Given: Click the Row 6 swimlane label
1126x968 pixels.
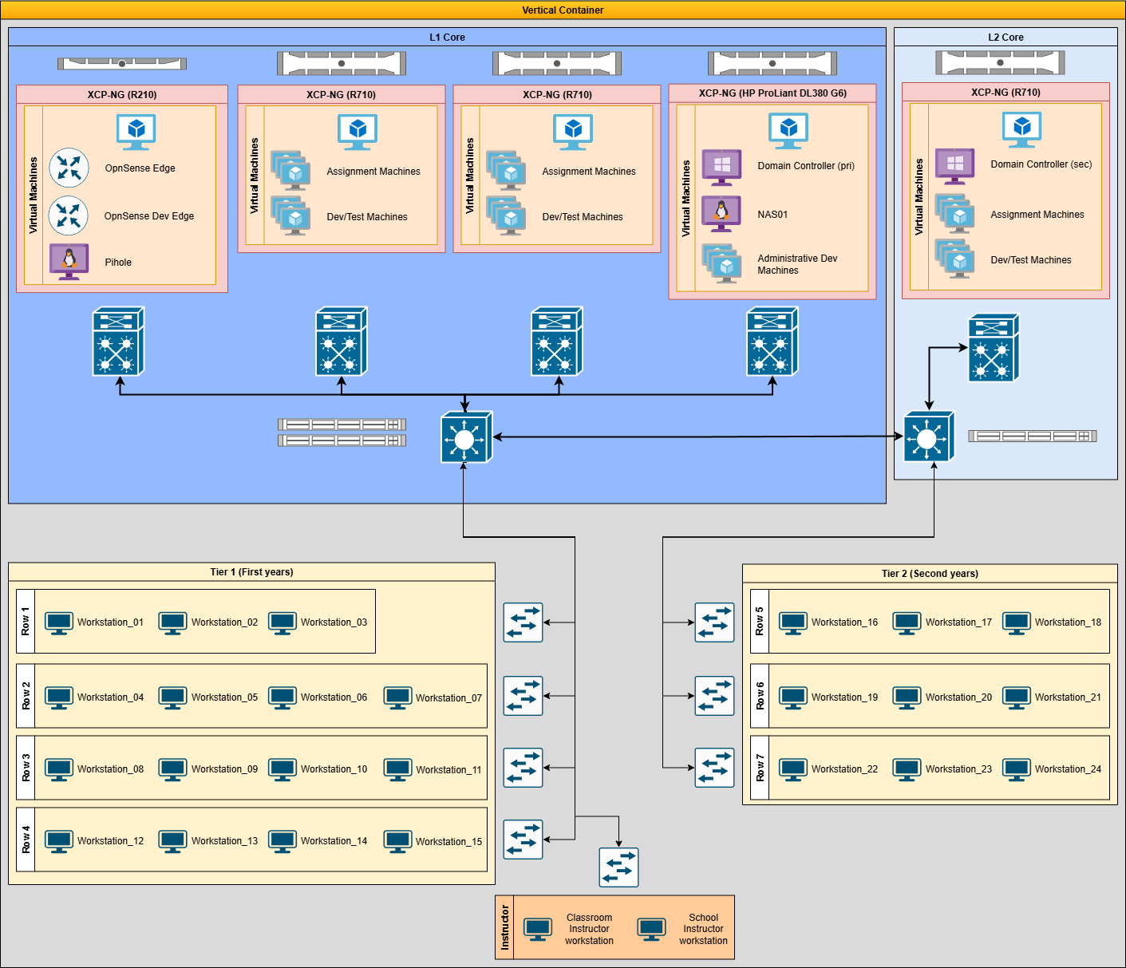Looking at the screenshot, I should point(760,696).
